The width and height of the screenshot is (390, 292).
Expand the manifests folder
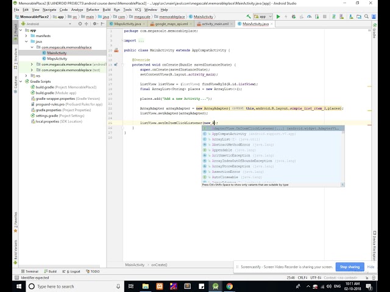26,36
